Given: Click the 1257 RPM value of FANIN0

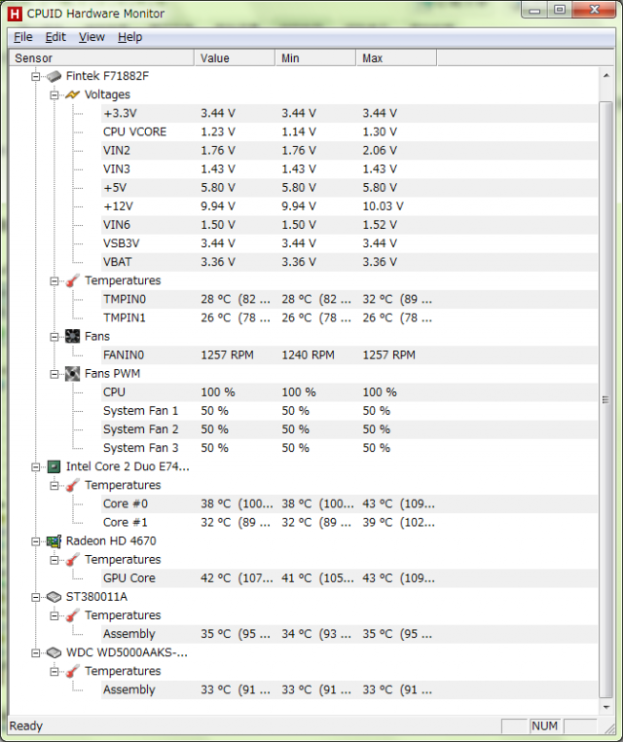Looking at the screenshot, I should [227, 354].
